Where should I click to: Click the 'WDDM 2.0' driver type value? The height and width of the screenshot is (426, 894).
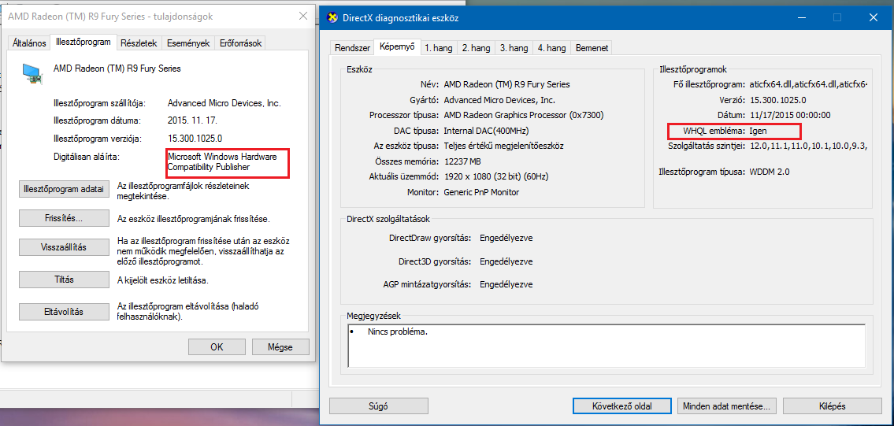(769, 171)
